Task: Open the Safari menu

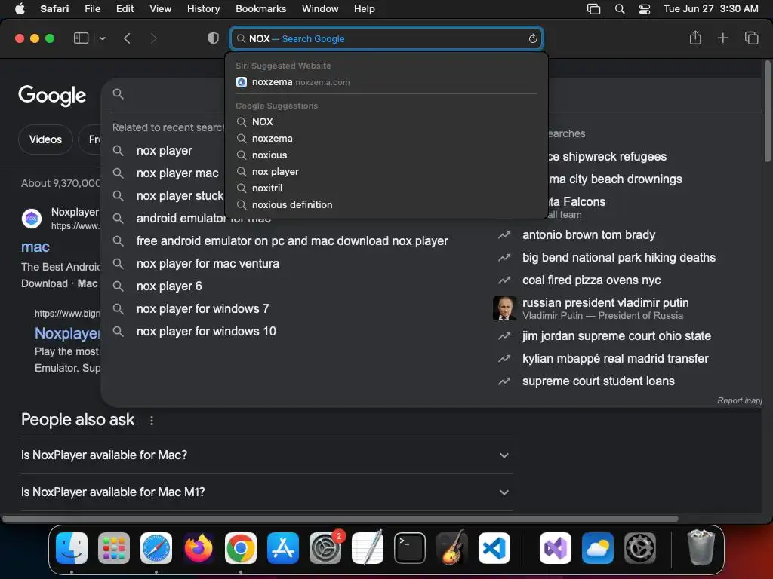Action: tap(54, 9)
